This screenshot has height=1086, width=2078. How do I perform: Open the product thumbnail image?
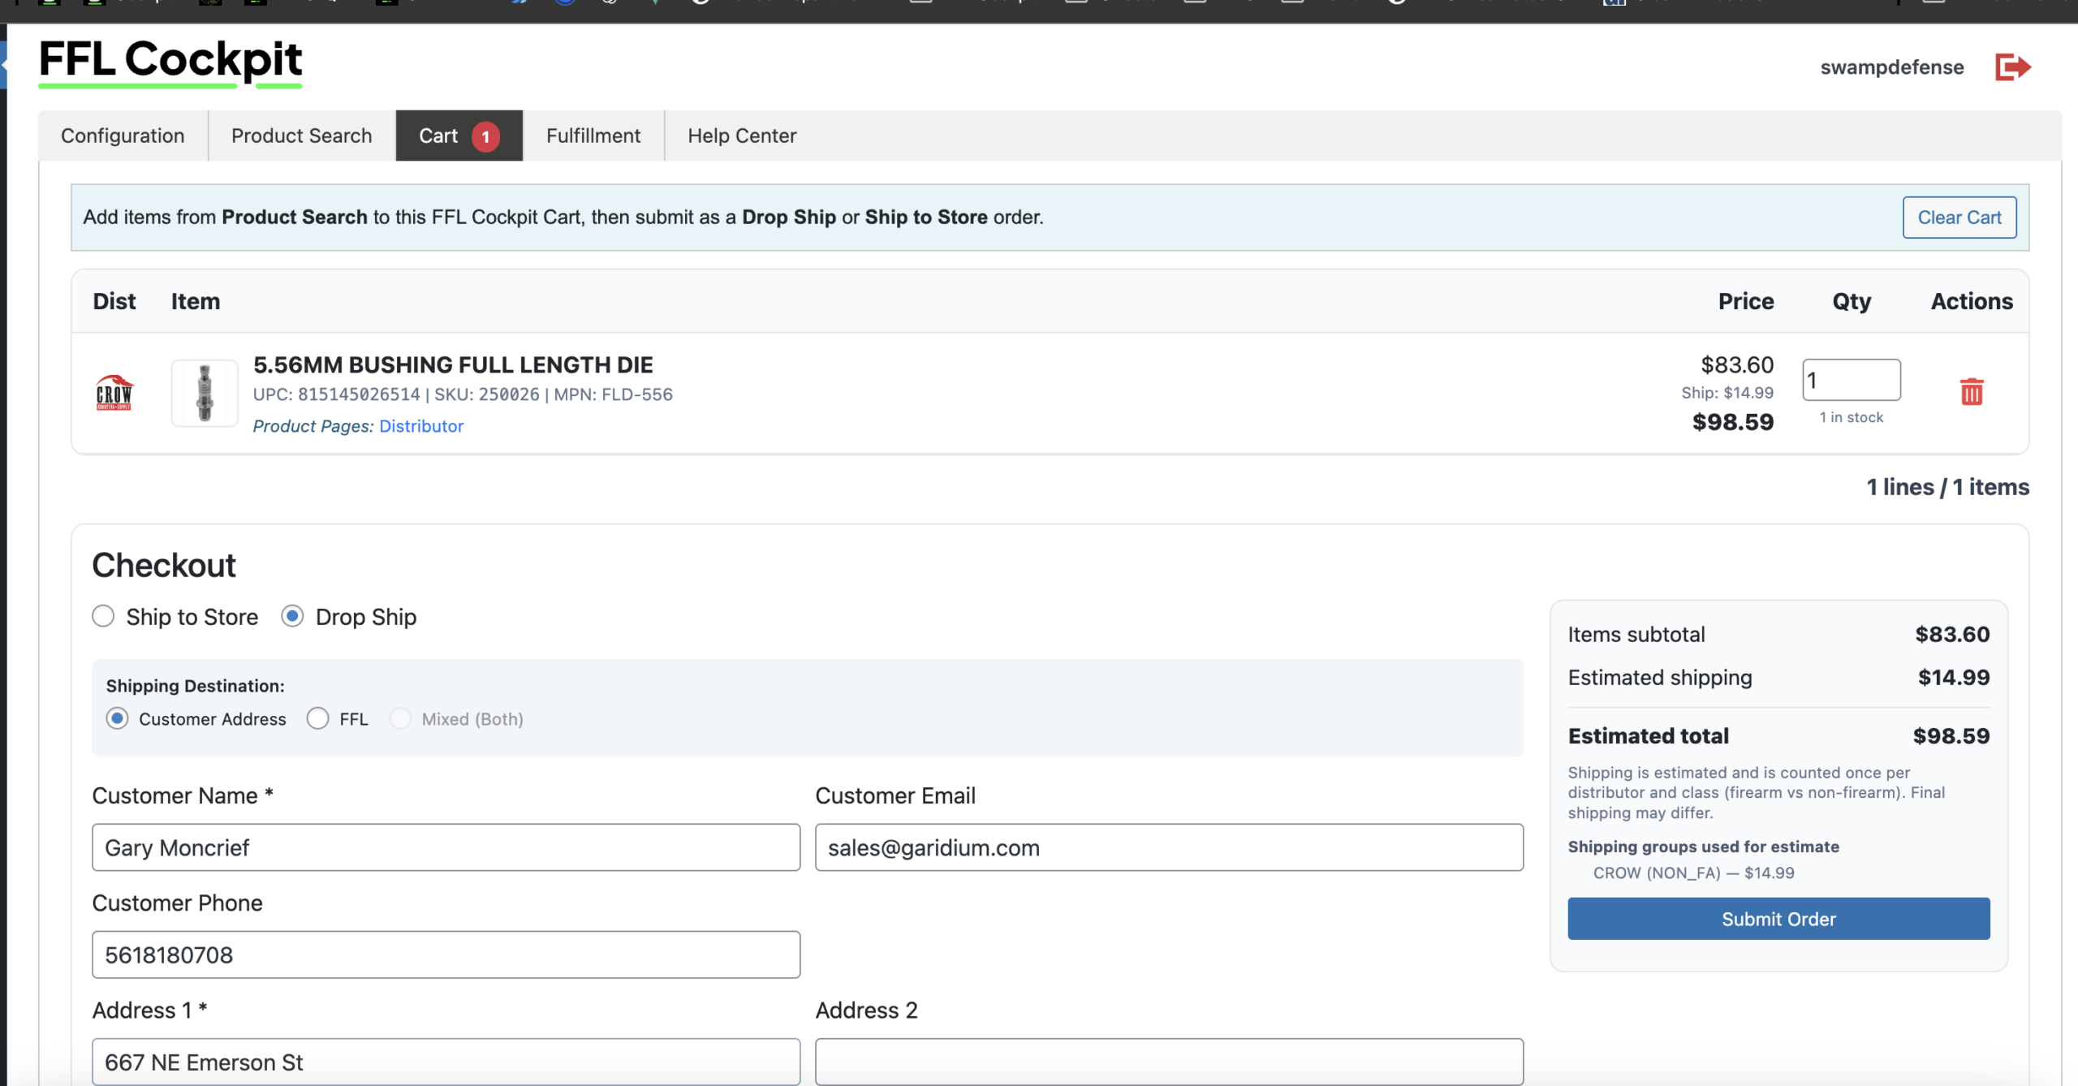(x=205, y=393)
